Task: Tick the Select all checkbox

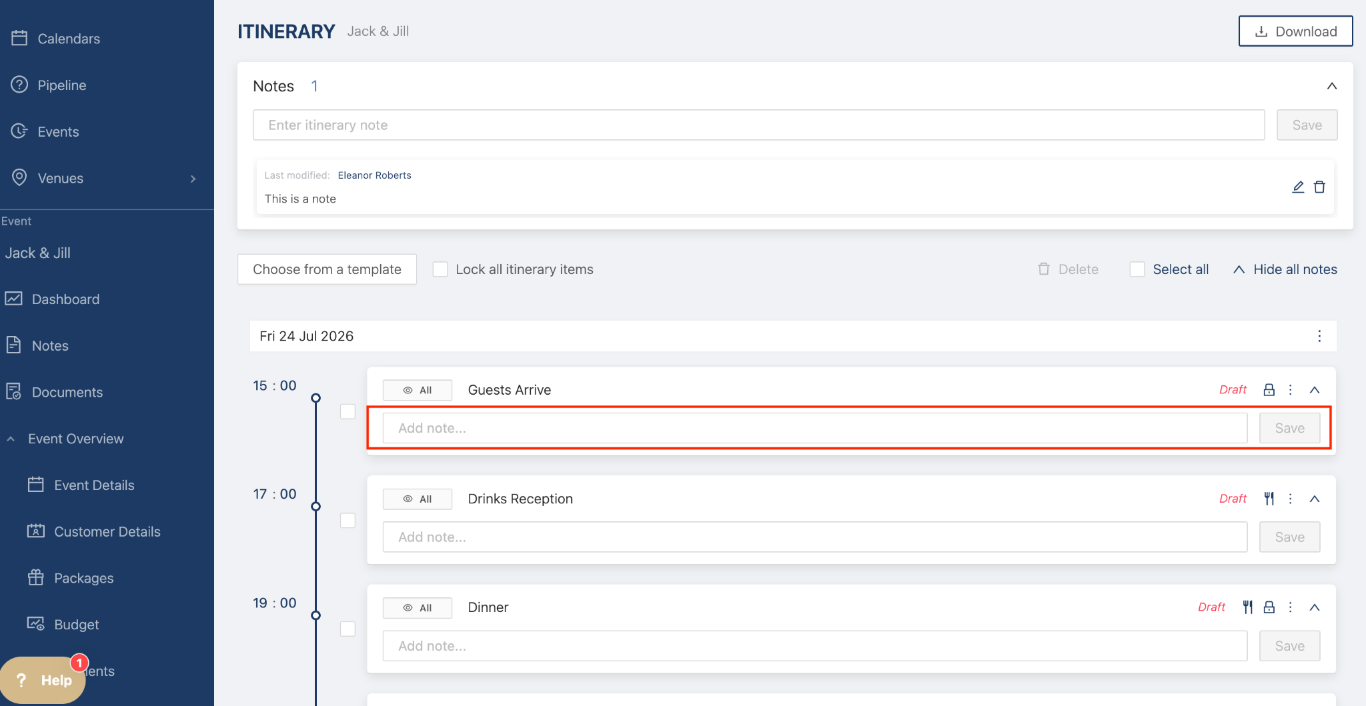Action: click(1137, 269)
